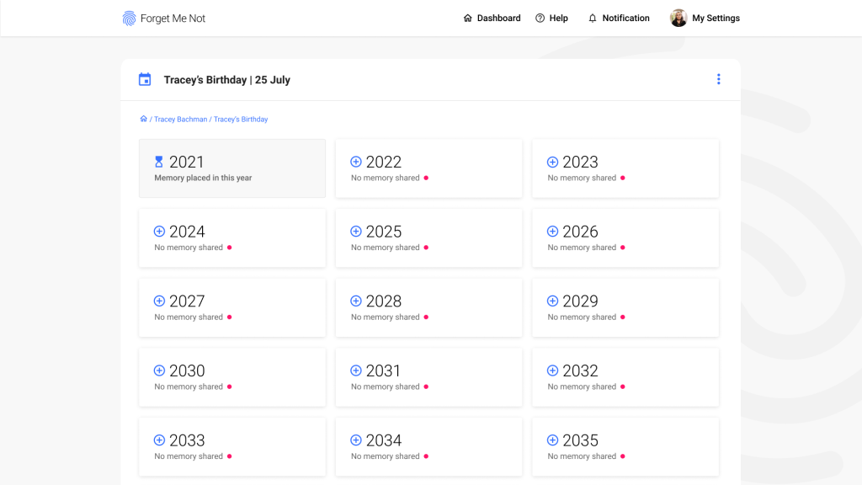Open Notification from the top bar

(x=619, y=19)
